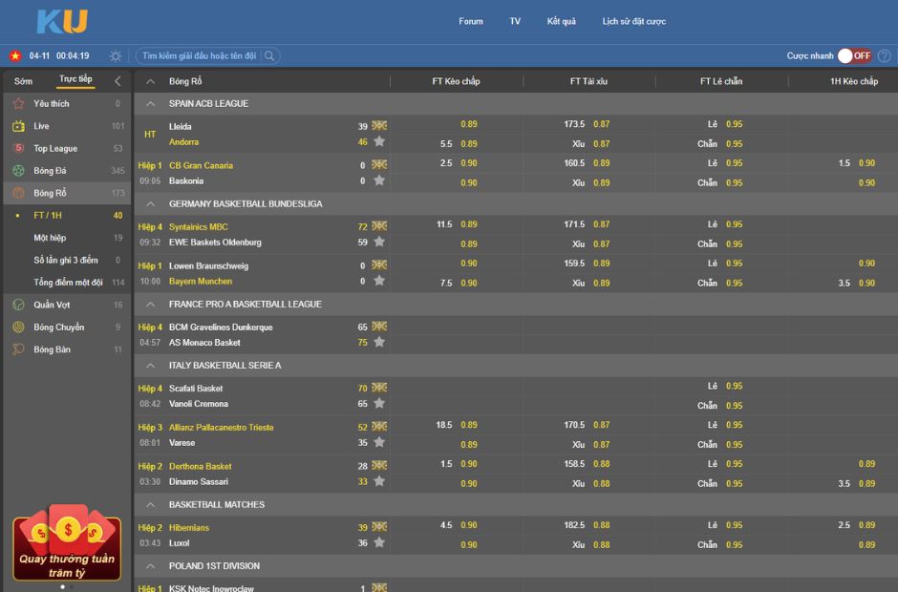This screenshot has width=898, height=592.
Task: Bet Chẵn 0.95 on Derthona Basket match
Action: pyautogui.click(x=735, y=483)
